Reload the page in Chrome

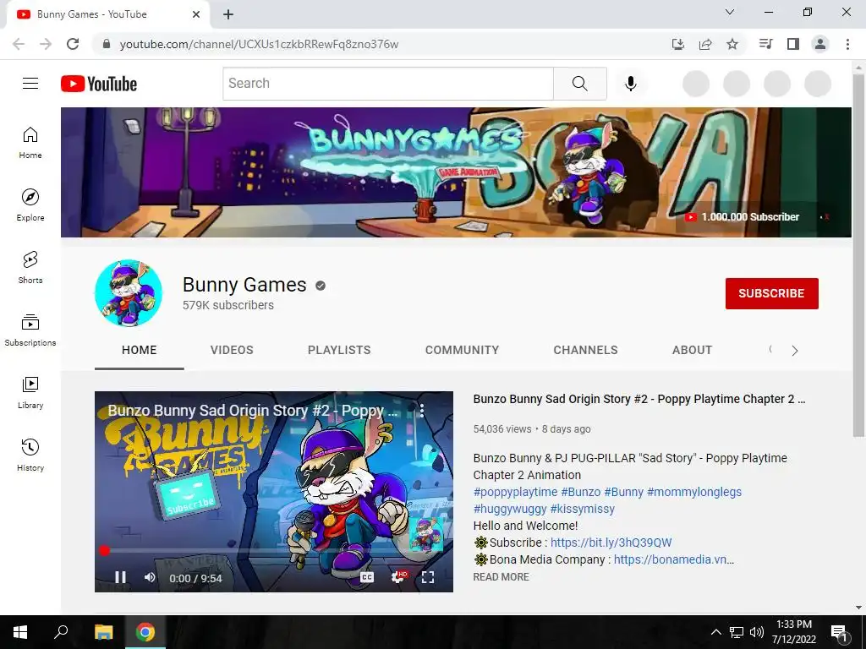tap(73, 44)
